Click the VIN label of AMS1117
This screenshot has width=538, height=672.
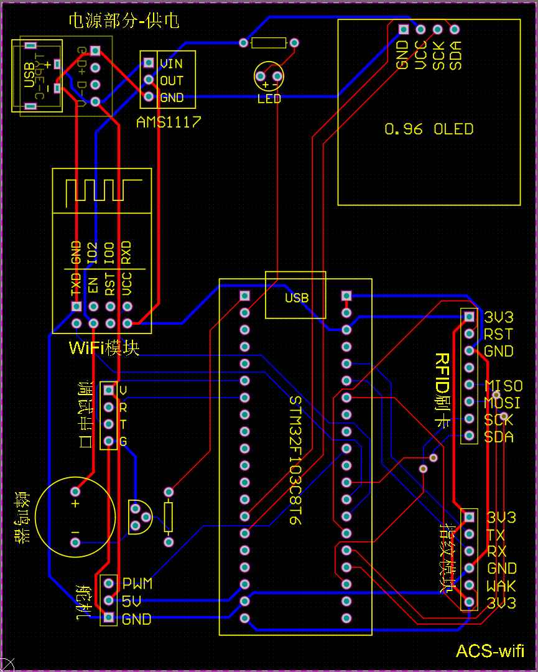[x=171, y=64]
